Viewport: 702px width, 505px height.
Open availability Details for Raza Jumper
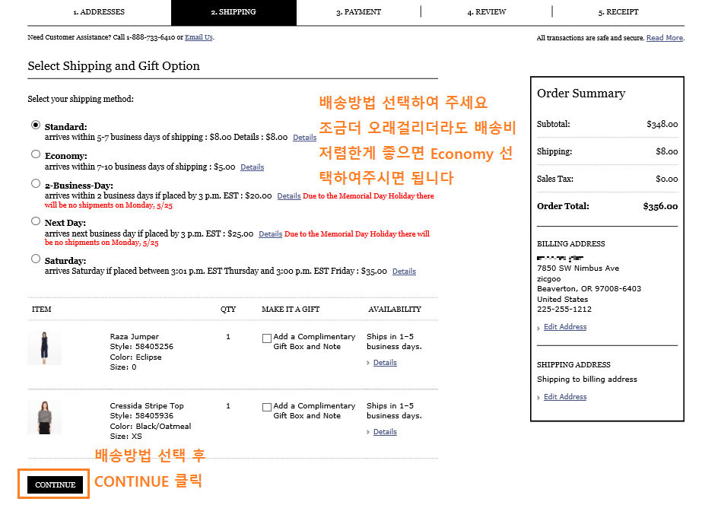385,363
